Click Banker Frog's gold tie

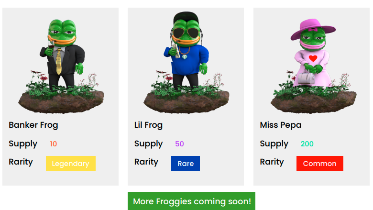pyautogui.click(x=59, y=61)
